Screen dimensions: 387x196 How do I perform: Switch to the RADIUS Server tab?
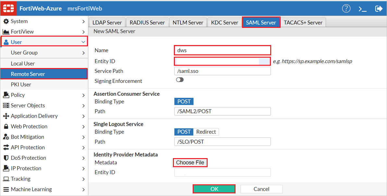[147, 22]
